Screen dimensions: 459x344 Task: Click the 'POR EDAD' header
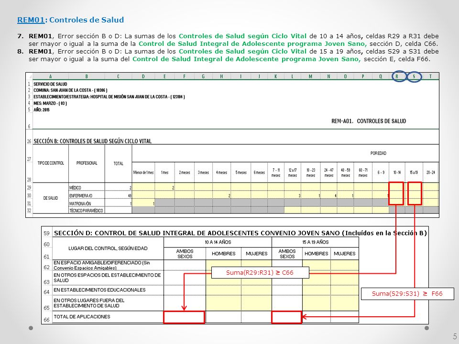[x=378, y=153]
